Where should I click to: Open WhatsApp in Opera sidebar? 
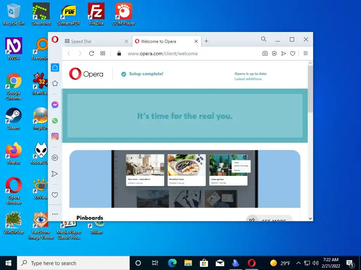55,121
